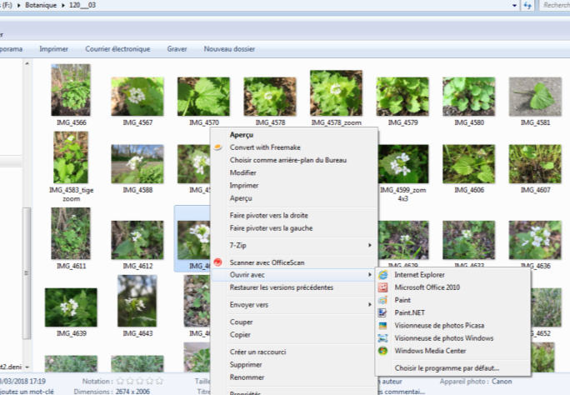Open with Visionneuse de photos Picasa icon
The width and height of the screenshot is (570, 395).
tap(383, 325)
